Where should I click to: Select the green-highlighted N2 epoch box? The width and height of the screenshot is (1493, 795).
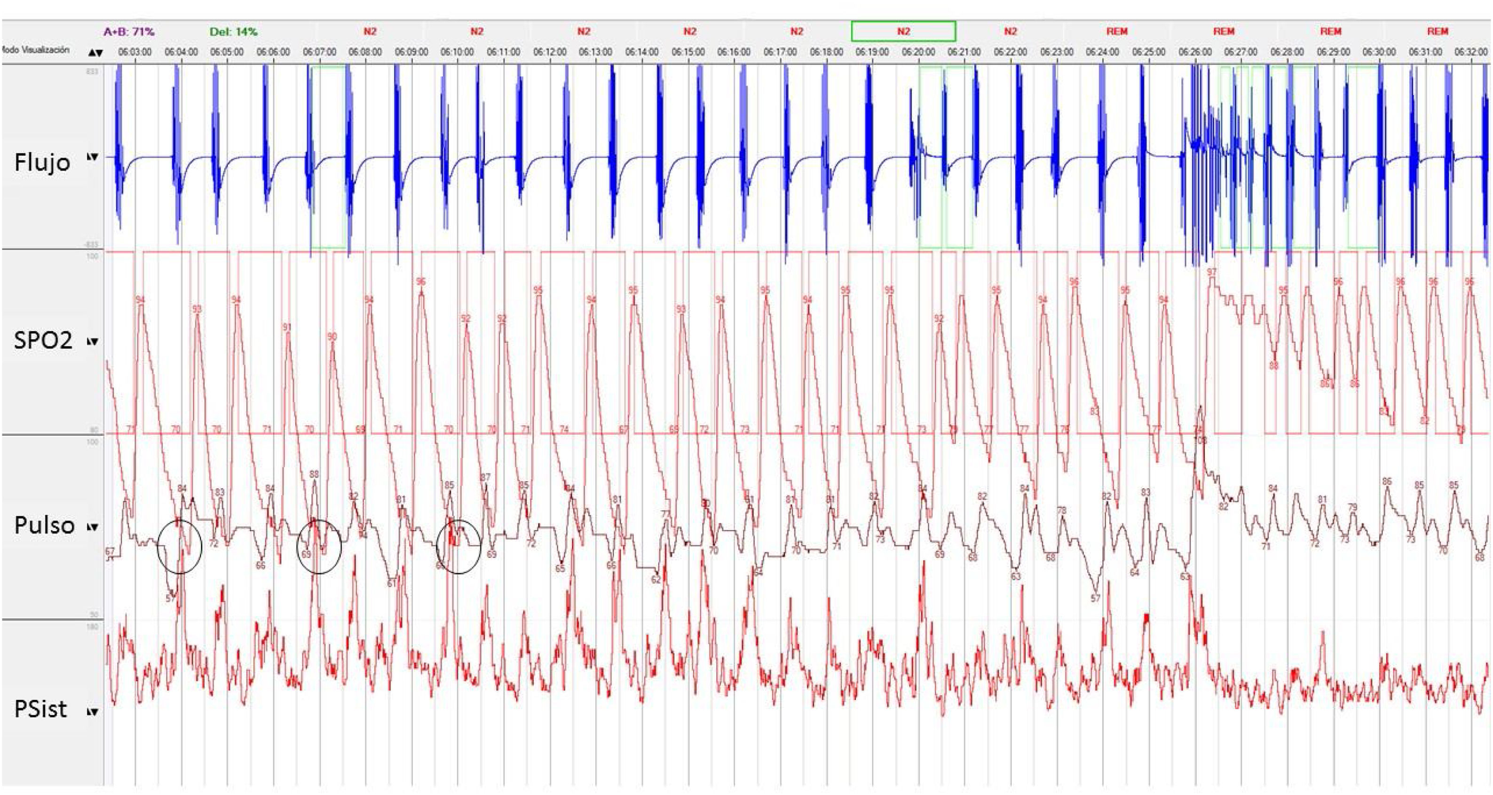pos(903,31)
